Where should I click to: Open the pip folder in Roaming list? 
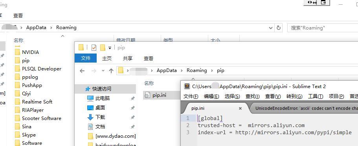(22, 61)
